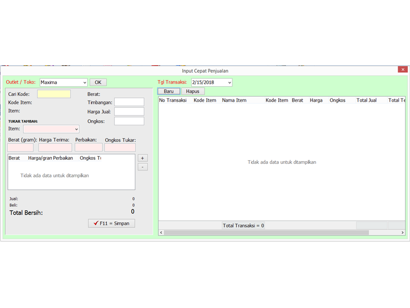410x308 pixels.
Task: Click the Timbangan input field
Action: 129,103
